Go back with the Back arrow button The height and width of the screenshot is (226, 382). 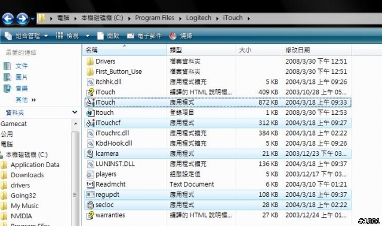(8, 18)
